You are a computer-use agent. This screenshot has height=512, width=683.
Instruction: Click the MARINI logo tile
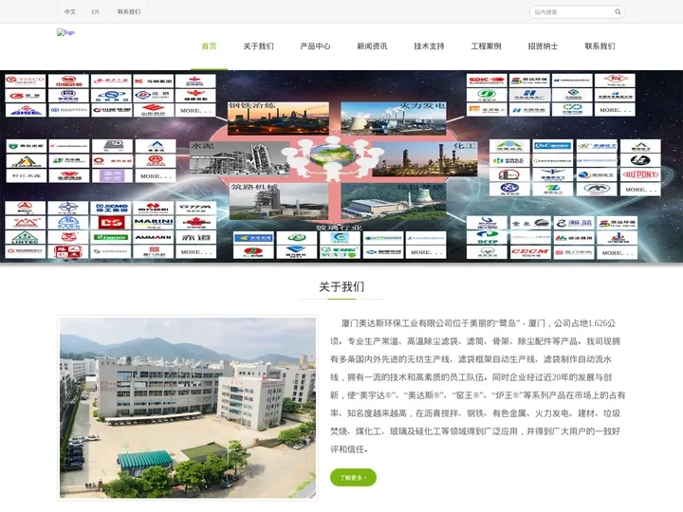(154, 223)
